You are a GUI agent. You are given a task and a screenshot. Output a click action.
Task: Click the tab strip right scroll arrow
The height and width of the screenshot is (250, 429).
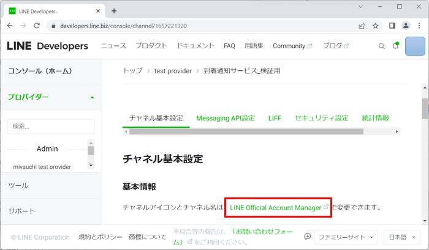pos(397,131)
